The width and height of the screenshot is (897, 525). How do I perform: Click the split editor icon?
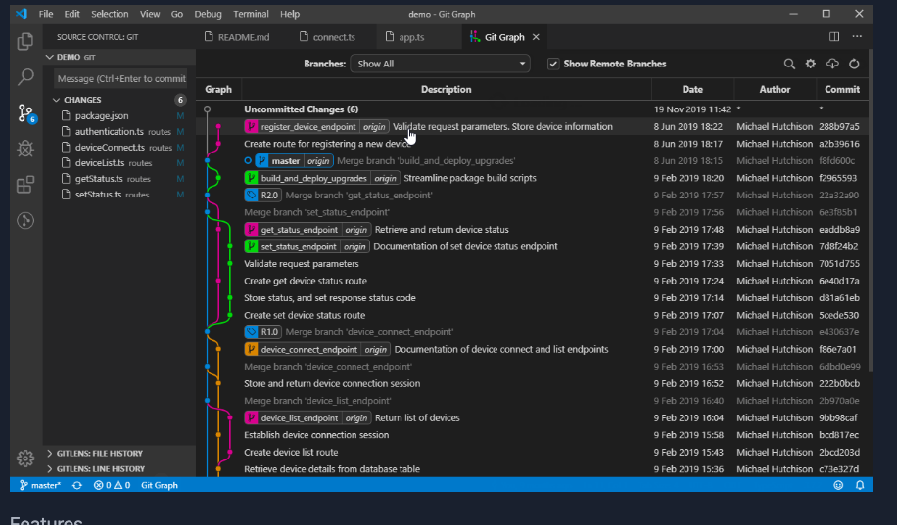click(834, 37)
